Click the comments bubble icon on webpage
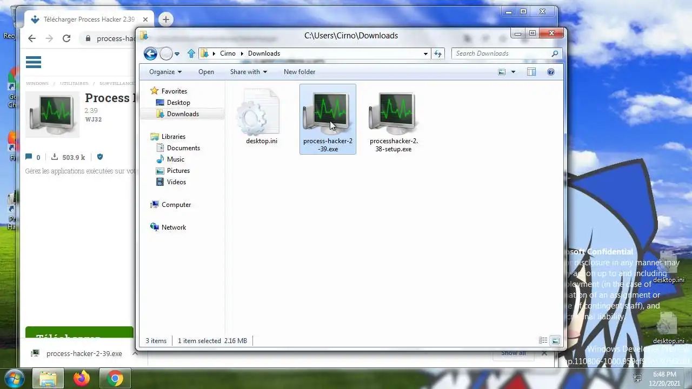 click(x=29, y=157)
